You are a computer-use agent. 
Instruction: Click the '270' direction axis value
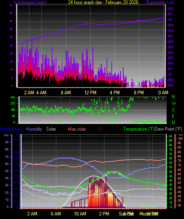click(x=13, y=104)
